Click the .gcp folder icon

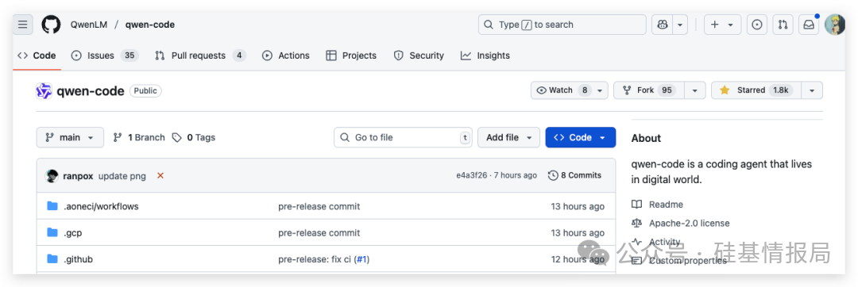pos(52,232)
